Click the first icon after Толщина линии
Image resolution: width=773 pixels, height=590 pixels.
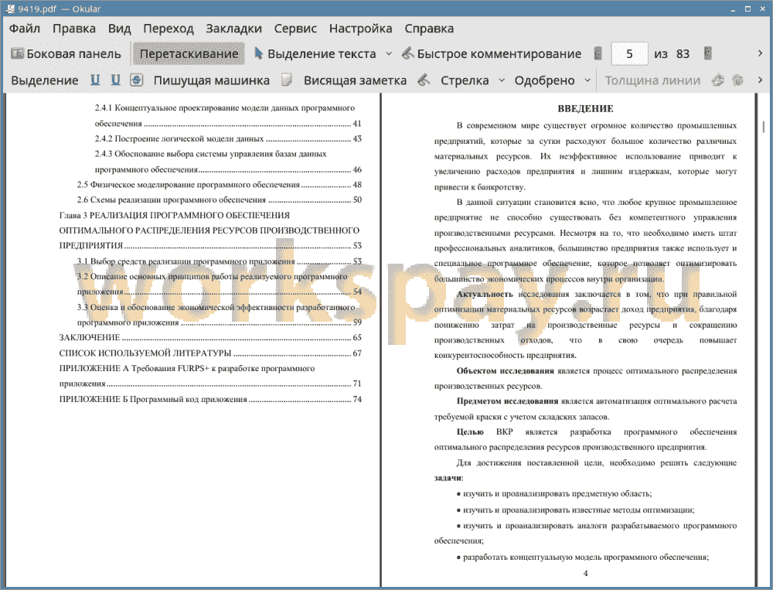point(718,80)
